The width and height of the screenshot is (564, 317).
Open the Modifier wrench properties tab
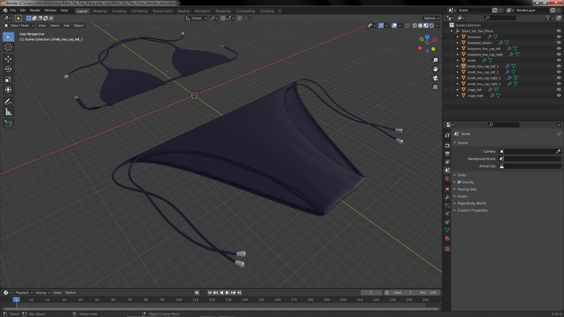click(x=447, y=197)
